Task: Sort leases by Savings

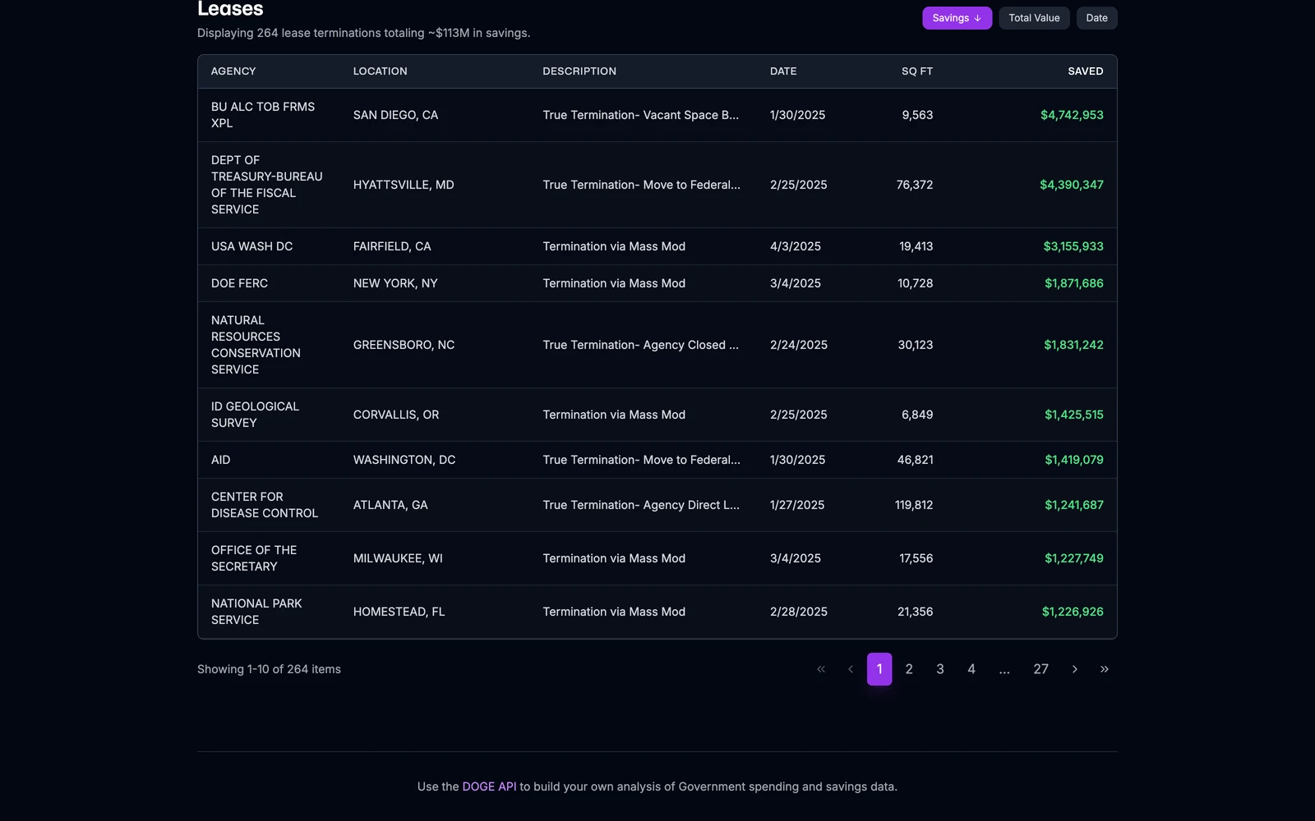Action: pyautogui.click(x=957, y=18)
